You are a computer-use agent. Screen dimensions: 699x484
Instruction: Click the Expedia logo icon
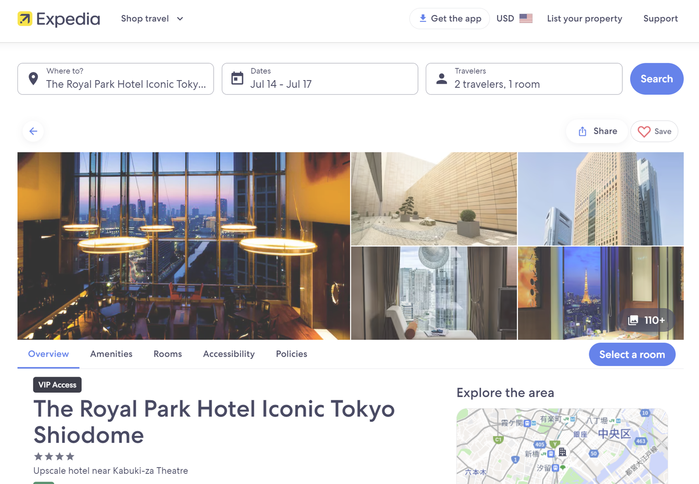click(25, 19)
